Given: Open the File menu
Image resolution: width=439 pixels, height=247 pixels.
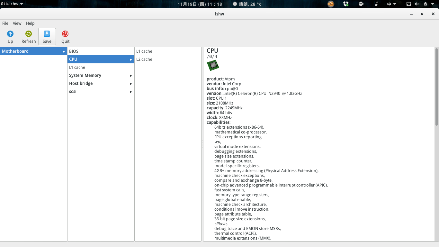Looking at the screenshot, I should [5, 23].
